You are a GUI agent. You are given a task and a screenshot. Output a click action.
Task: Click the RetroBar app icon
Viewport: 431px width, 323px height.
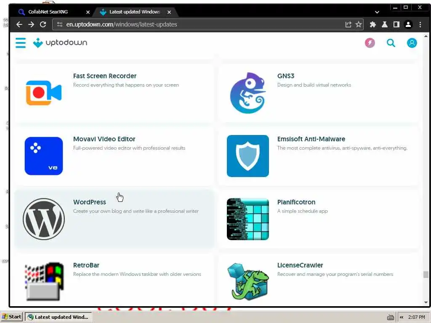[44, 282]
